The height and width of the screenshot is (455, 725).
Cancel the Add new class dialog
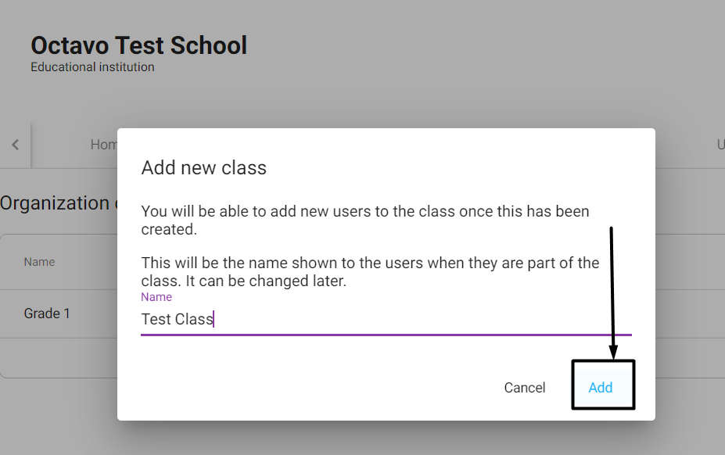[x=524, y=388]
